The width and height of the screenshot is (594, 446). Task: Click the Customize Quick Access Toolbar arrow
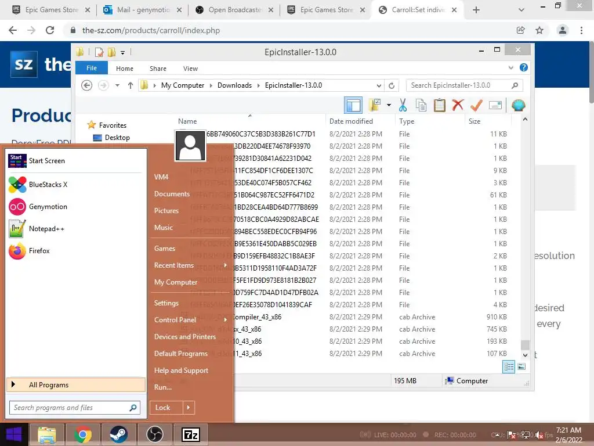pyautogui.click(x=123, y=53)
